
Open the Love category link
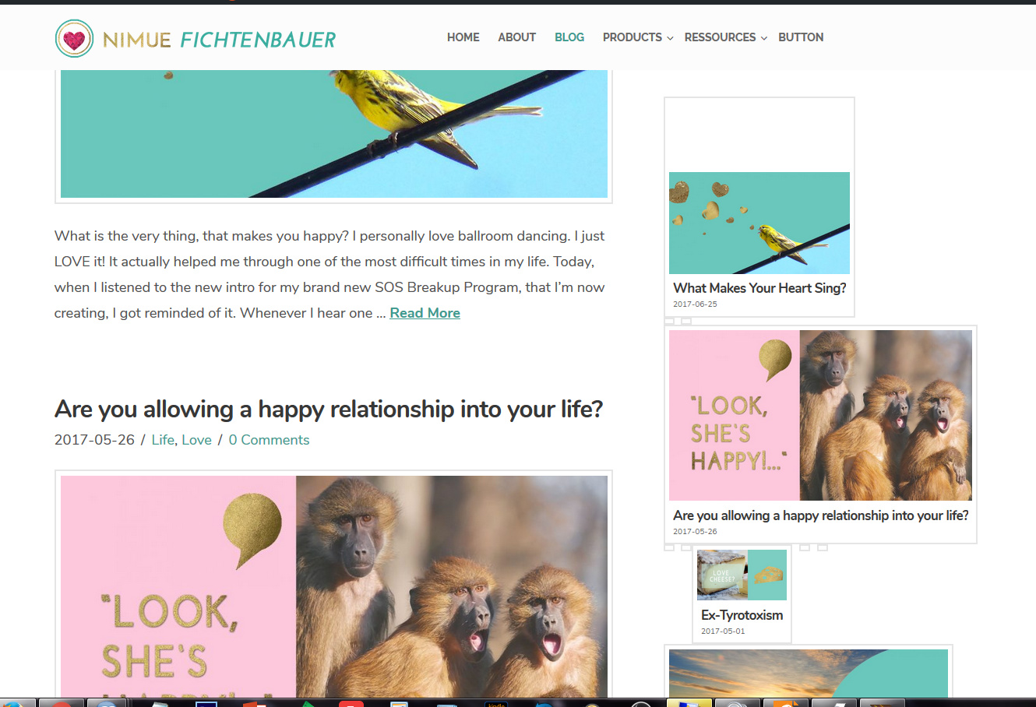(196, 440)
